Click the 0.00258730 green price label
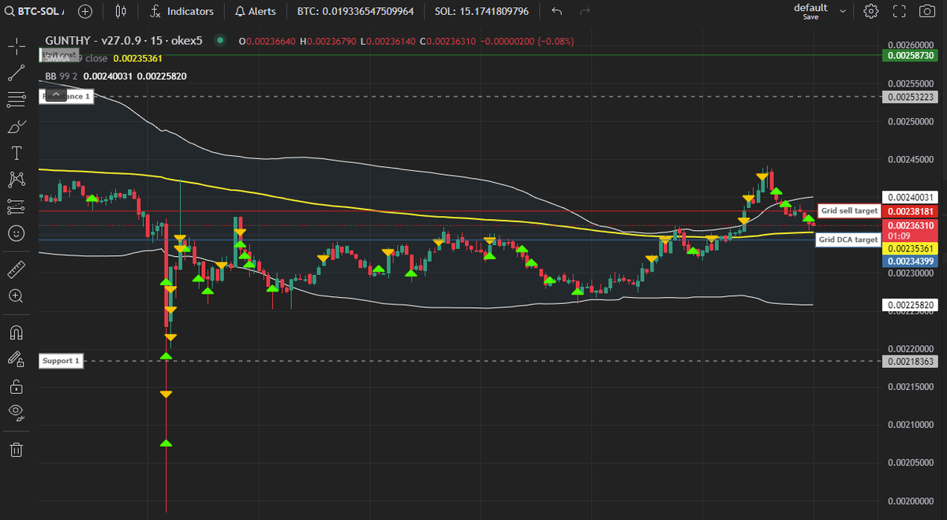The width and height of the screenshot is (947, 520). 910,55
